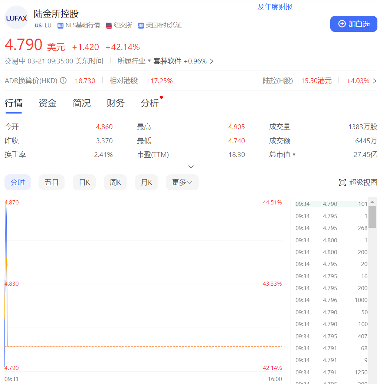Click the trade row 4.796 1000
This screenshot has height=384, width=380.
(x=331, y=300)
